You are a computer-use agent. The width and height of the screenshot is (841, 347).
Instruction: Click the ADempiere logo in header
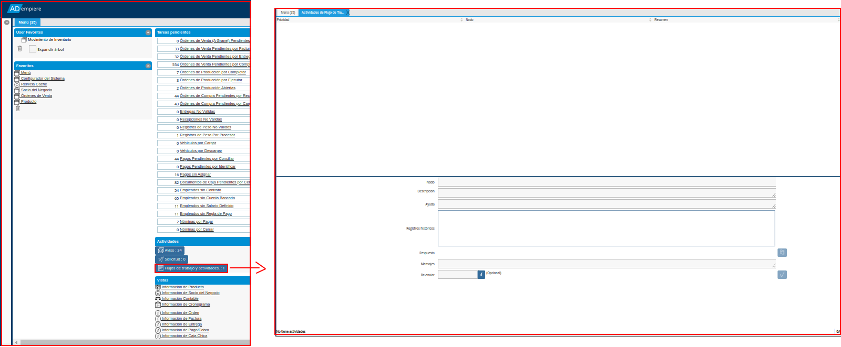(x=25, y=9)
